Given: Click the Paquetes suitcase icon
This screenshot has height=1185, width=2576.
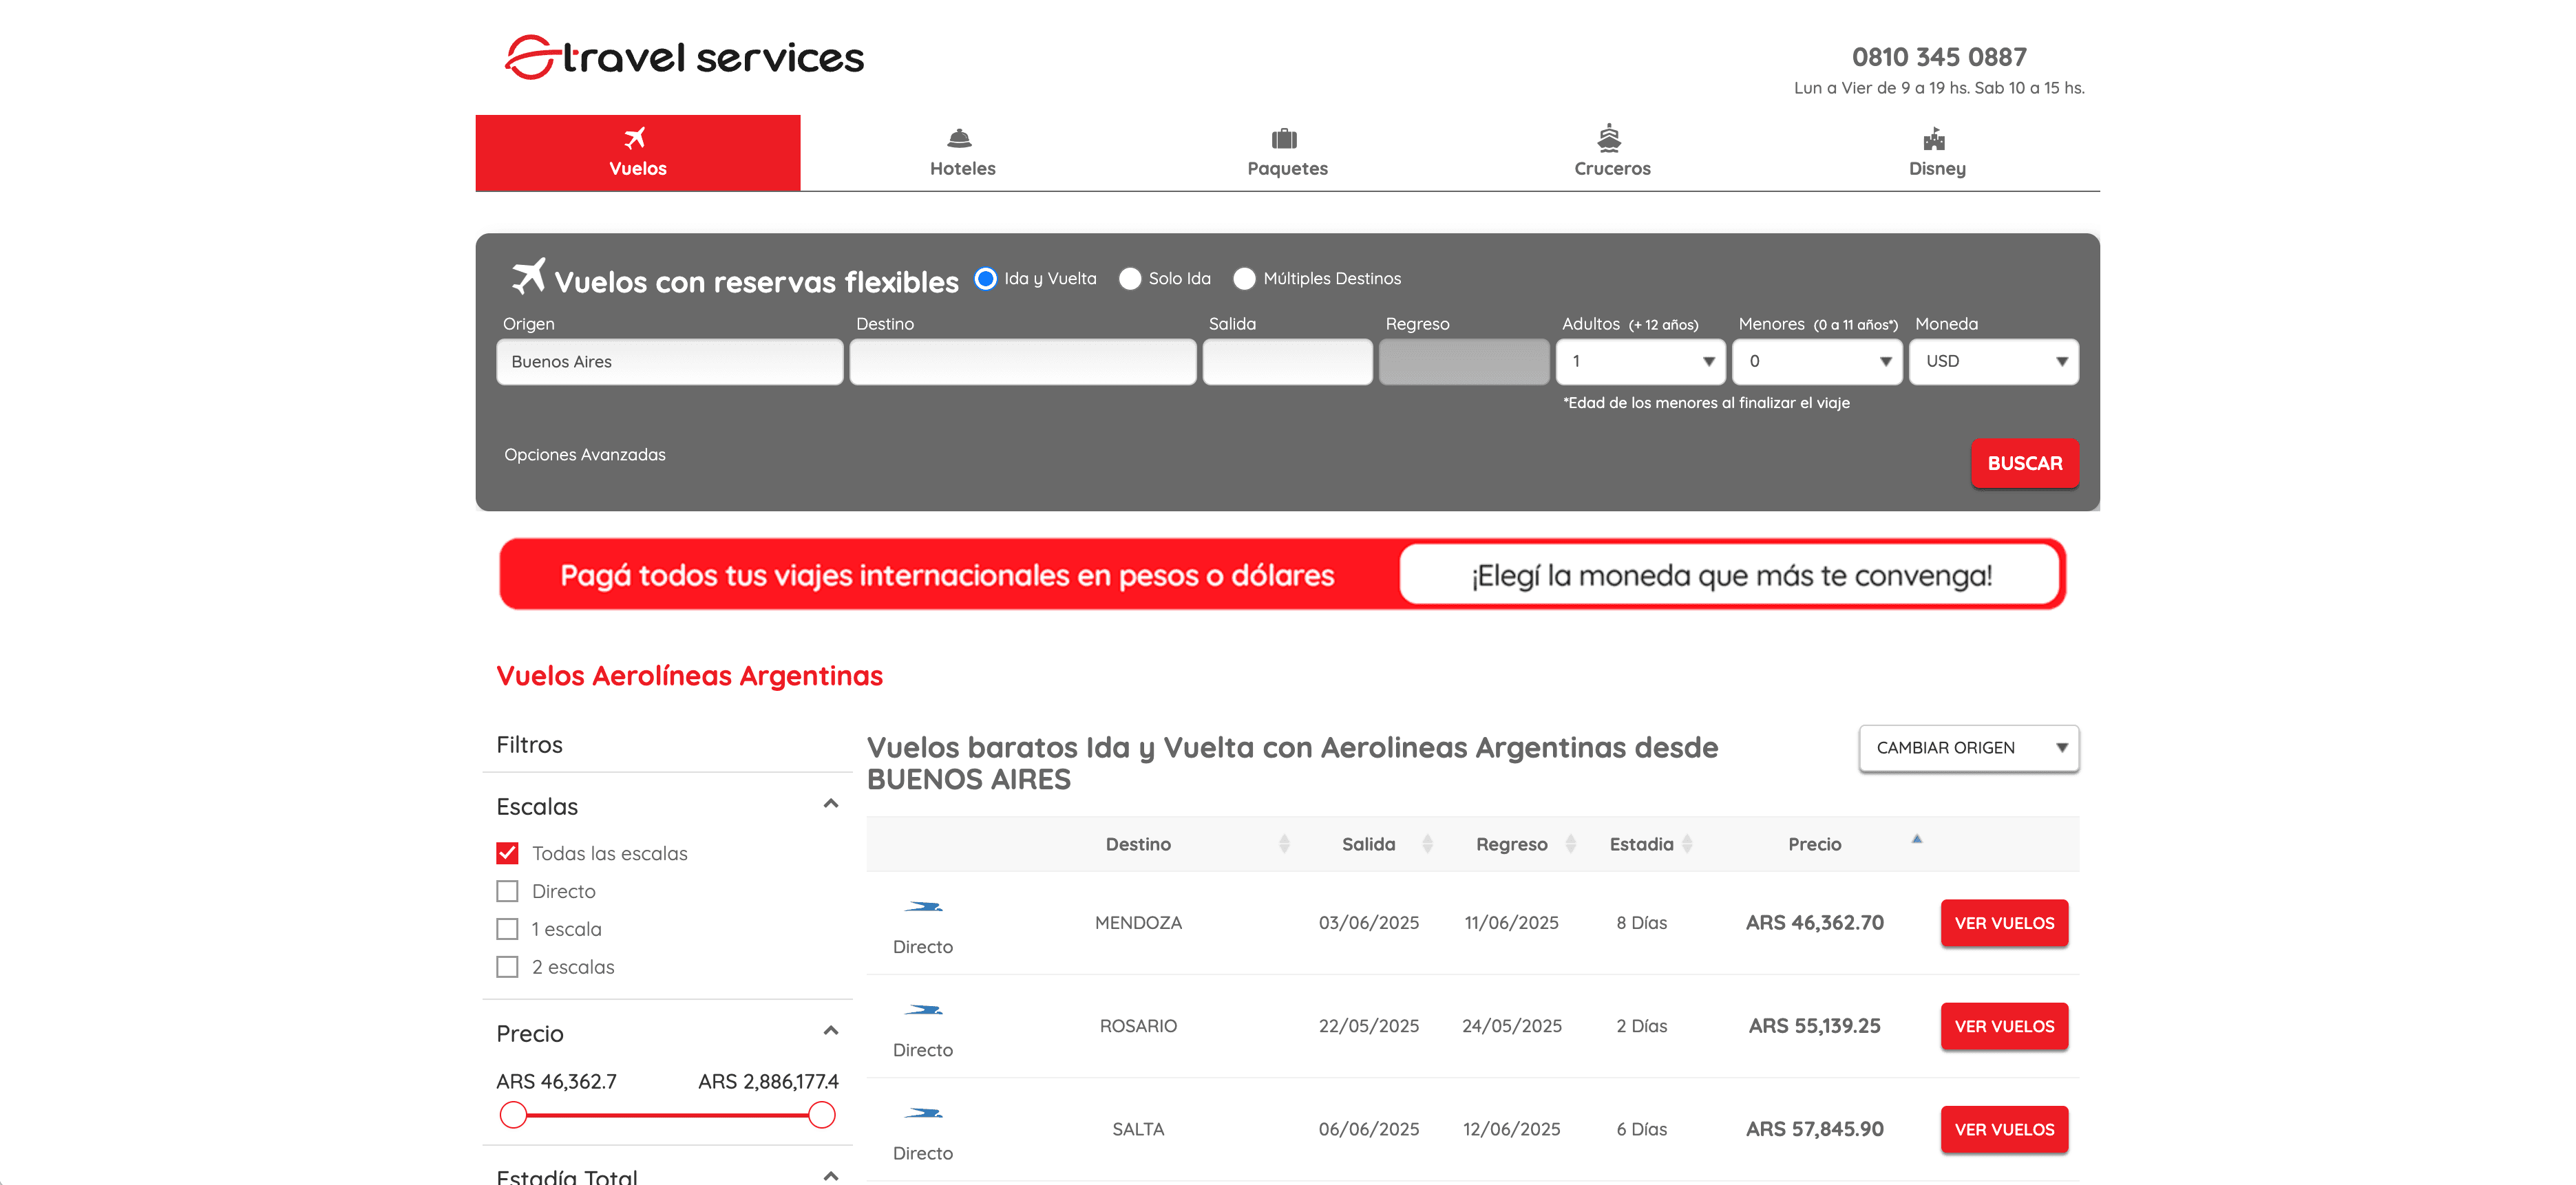Looking at the screenshot, I should pyautogui.click(x=1284, y=138).
